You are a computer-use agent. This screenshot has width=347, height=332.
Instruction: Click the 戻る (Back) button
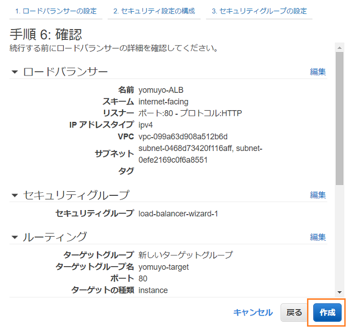[x=294, y=312]
